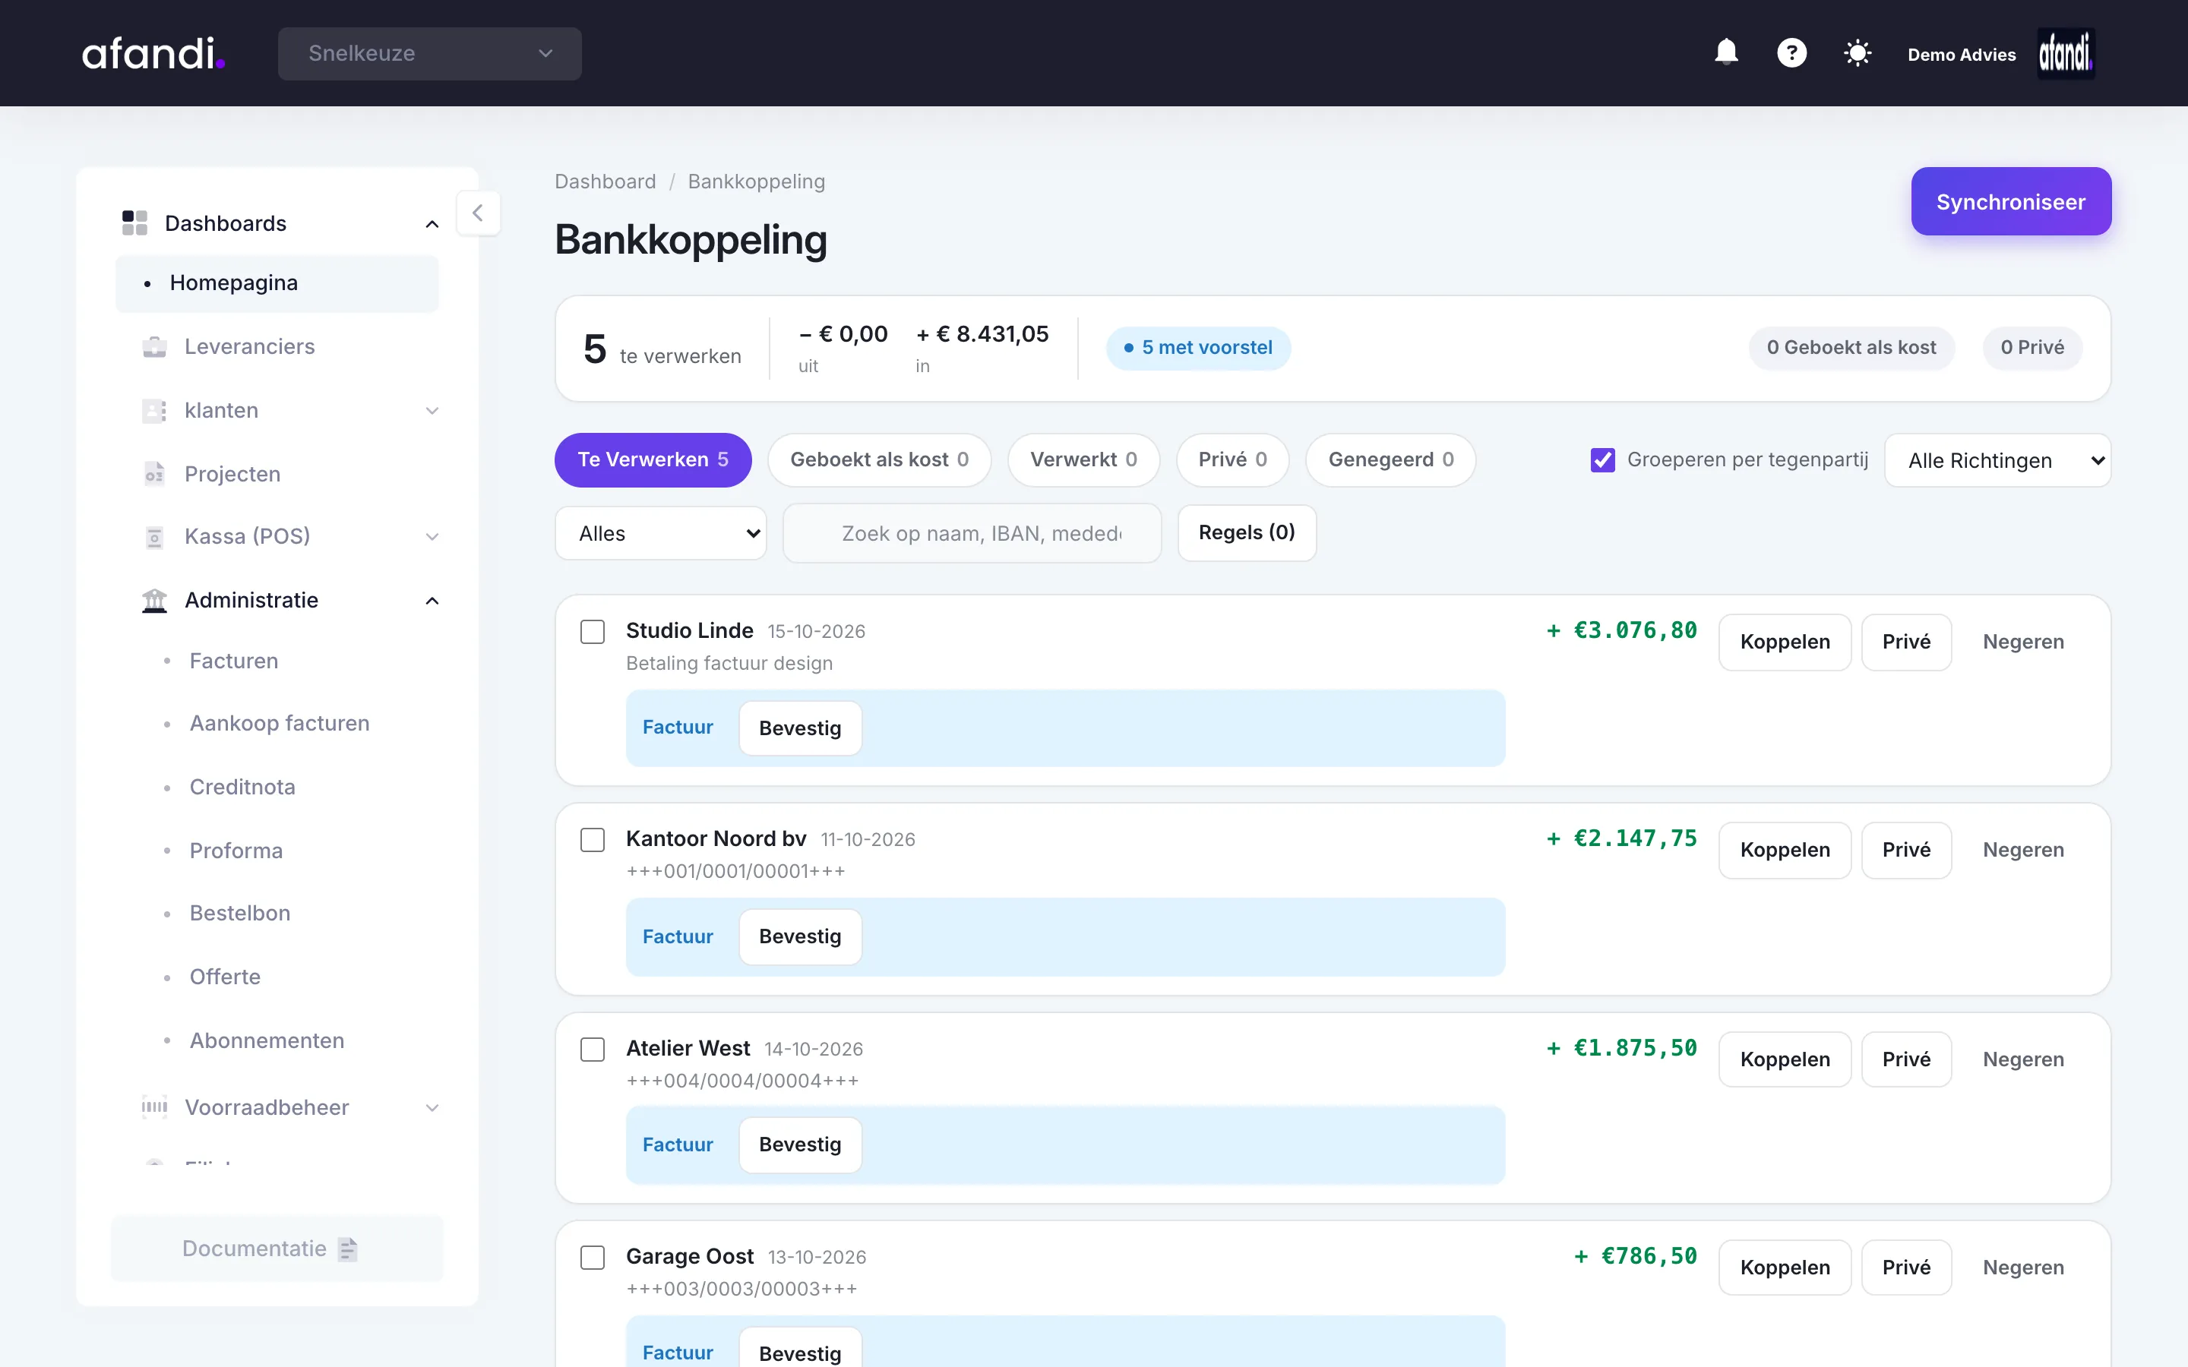Open the notifications bell

(1726, 52)
